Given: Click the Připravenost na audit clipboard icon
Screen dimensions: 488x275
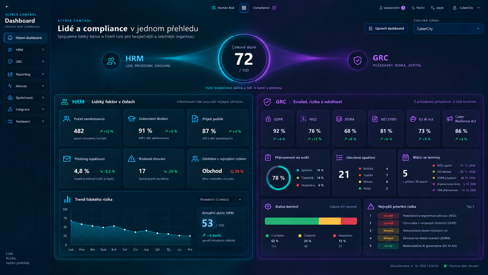Looking at the screenshot, I should (268, 157).
